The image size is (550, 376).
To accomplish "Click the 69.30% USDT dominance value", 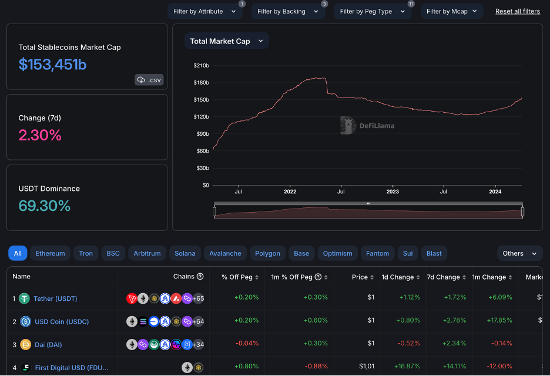I will click(45, 206).
